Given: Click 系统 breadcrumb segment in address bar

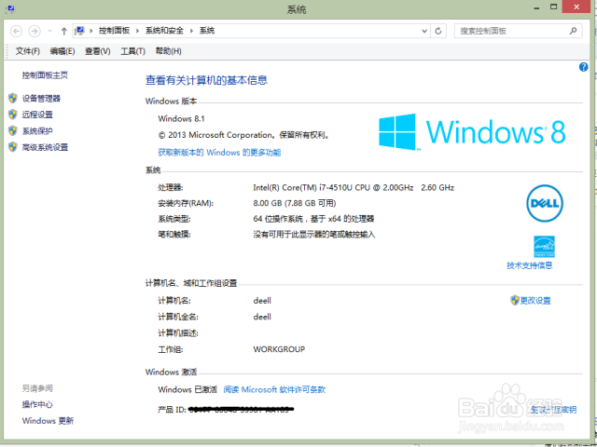Looking at the screenshot, I should coord(207,31).
